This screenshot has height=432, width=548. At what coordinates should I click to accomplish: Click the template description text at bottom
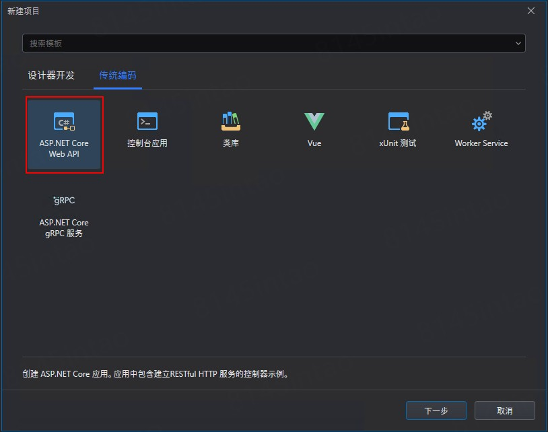coord(156,374)
